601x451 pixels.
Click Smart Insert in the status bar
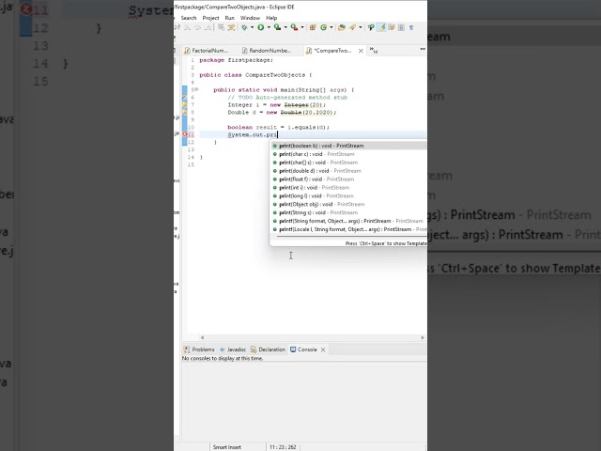[227, 447]
